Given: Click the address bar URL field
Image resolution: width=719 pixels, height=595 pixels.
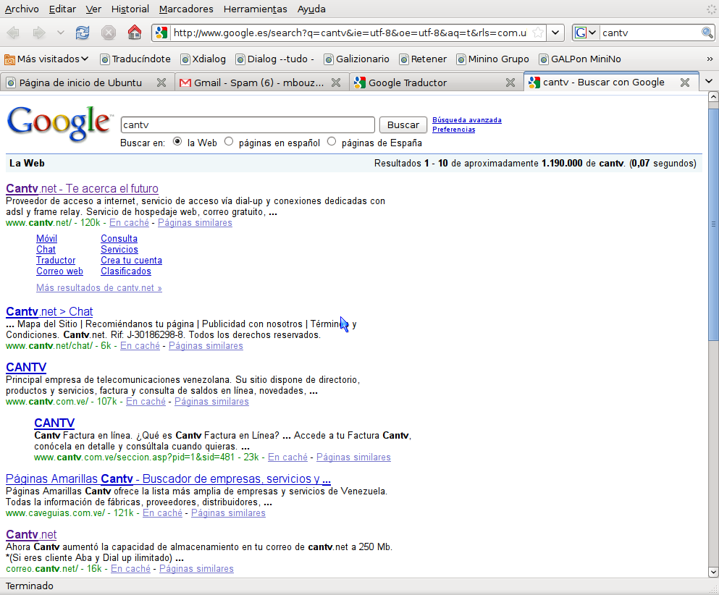Looking at the screenshot, I should click(x=350, y=33).
